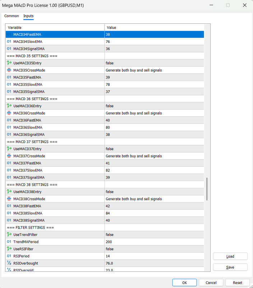The width and height of the screenshot is (253, 288).
Task: Click the boolean arrow icon beside UseRSIFilter
Action: coord(9,249)
